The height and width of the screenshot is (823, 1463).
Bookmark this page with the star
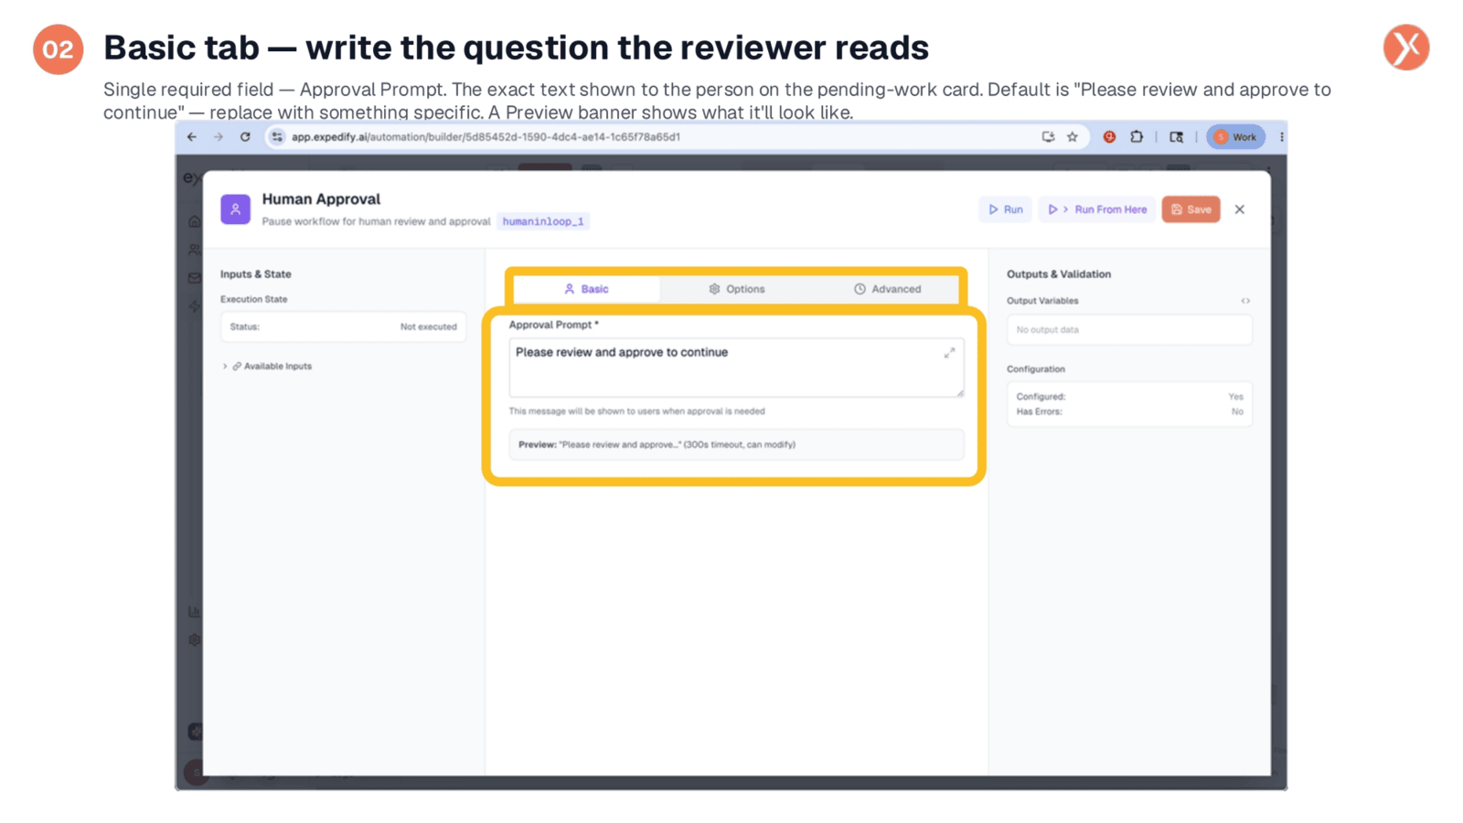[1073, 137]
